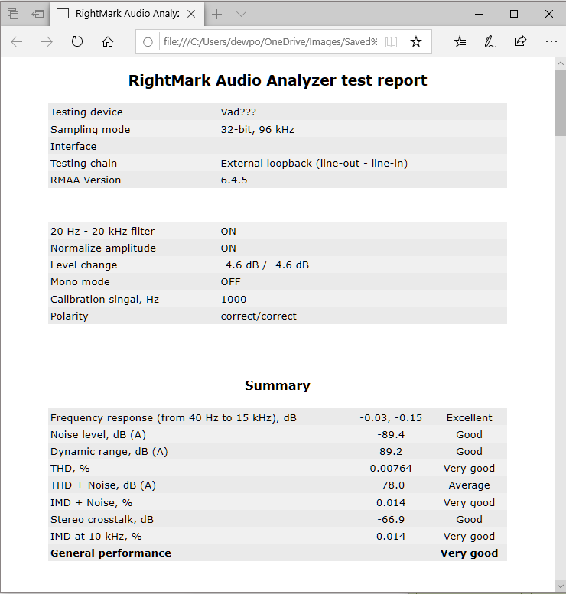566x594 pixels.
Task: Open the Favorites hub icon
Action: 460,42
